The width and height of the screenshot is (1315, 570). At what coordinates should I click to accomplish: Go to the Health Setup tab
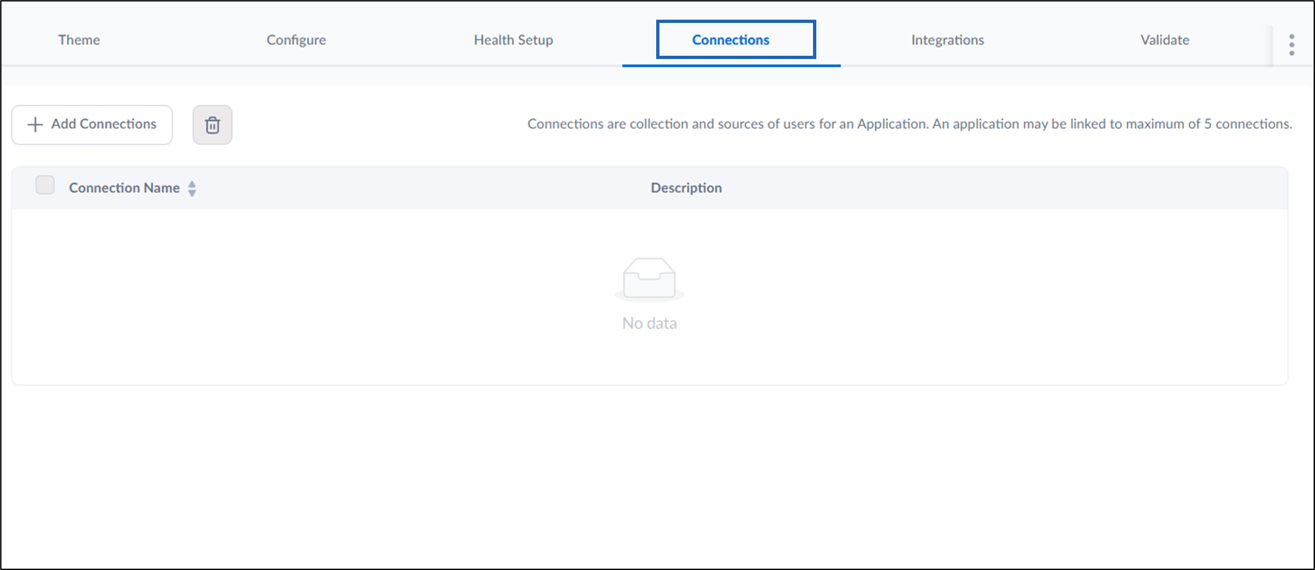tap(513, 40)
